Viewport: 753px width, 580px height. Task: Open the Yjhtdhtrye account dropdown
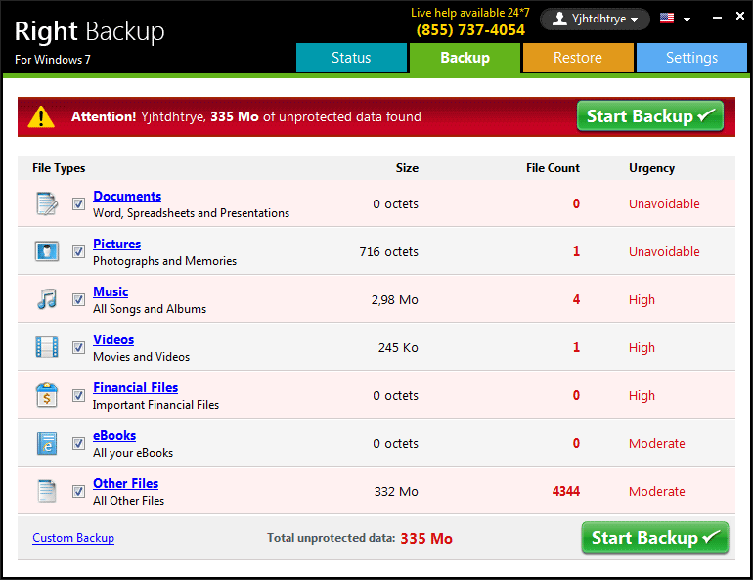595,19
